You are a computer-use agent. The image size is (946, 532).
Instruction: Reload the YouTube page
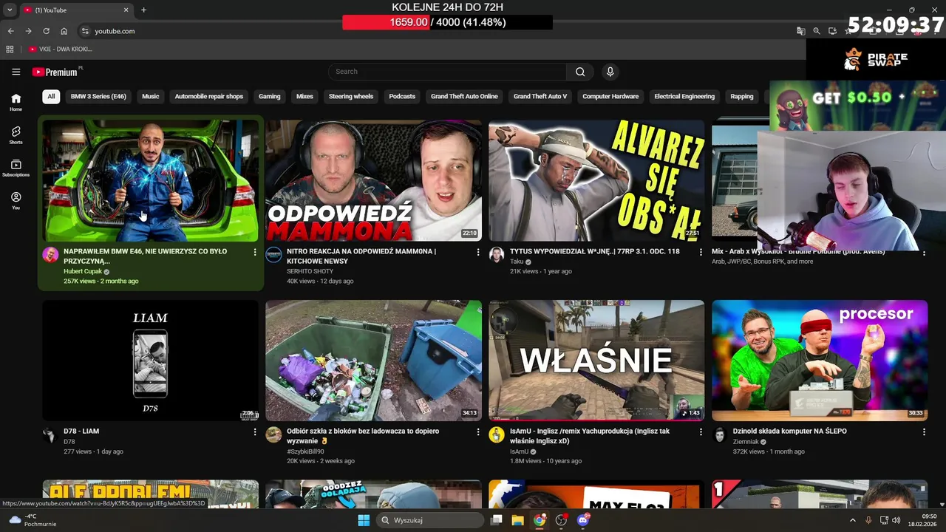pos(46,31)
